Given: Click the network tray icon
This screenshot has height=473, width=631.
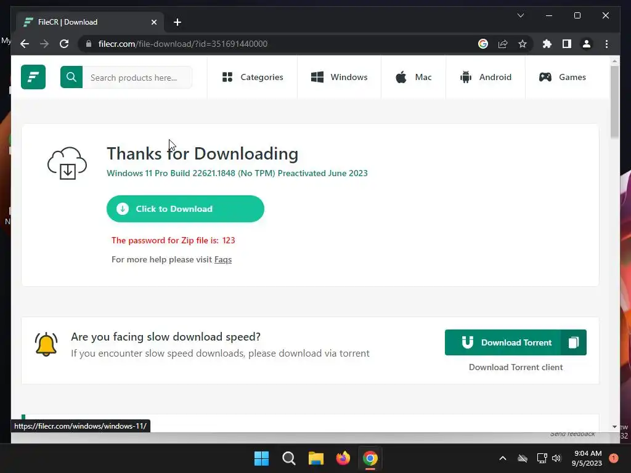Looking at the screenshot, I should [542, 458].
